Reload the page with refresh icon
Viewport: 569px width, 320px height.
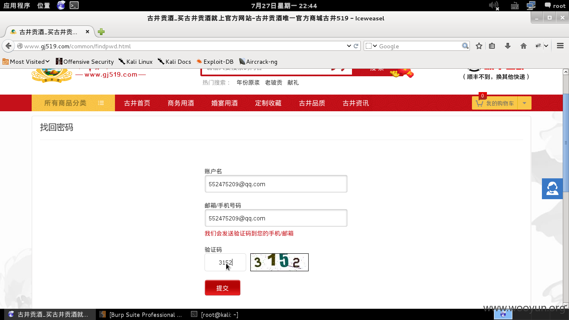tap(356, 46)
